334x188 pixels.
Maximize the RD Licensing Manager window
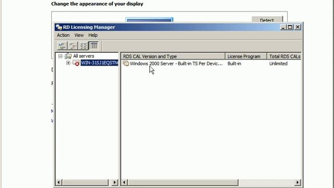pyautogui.click(x=290, y=27)
